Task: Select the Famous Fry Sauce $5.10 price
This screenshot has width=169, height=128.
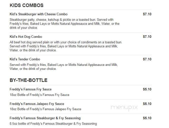Action: (147, 89)
